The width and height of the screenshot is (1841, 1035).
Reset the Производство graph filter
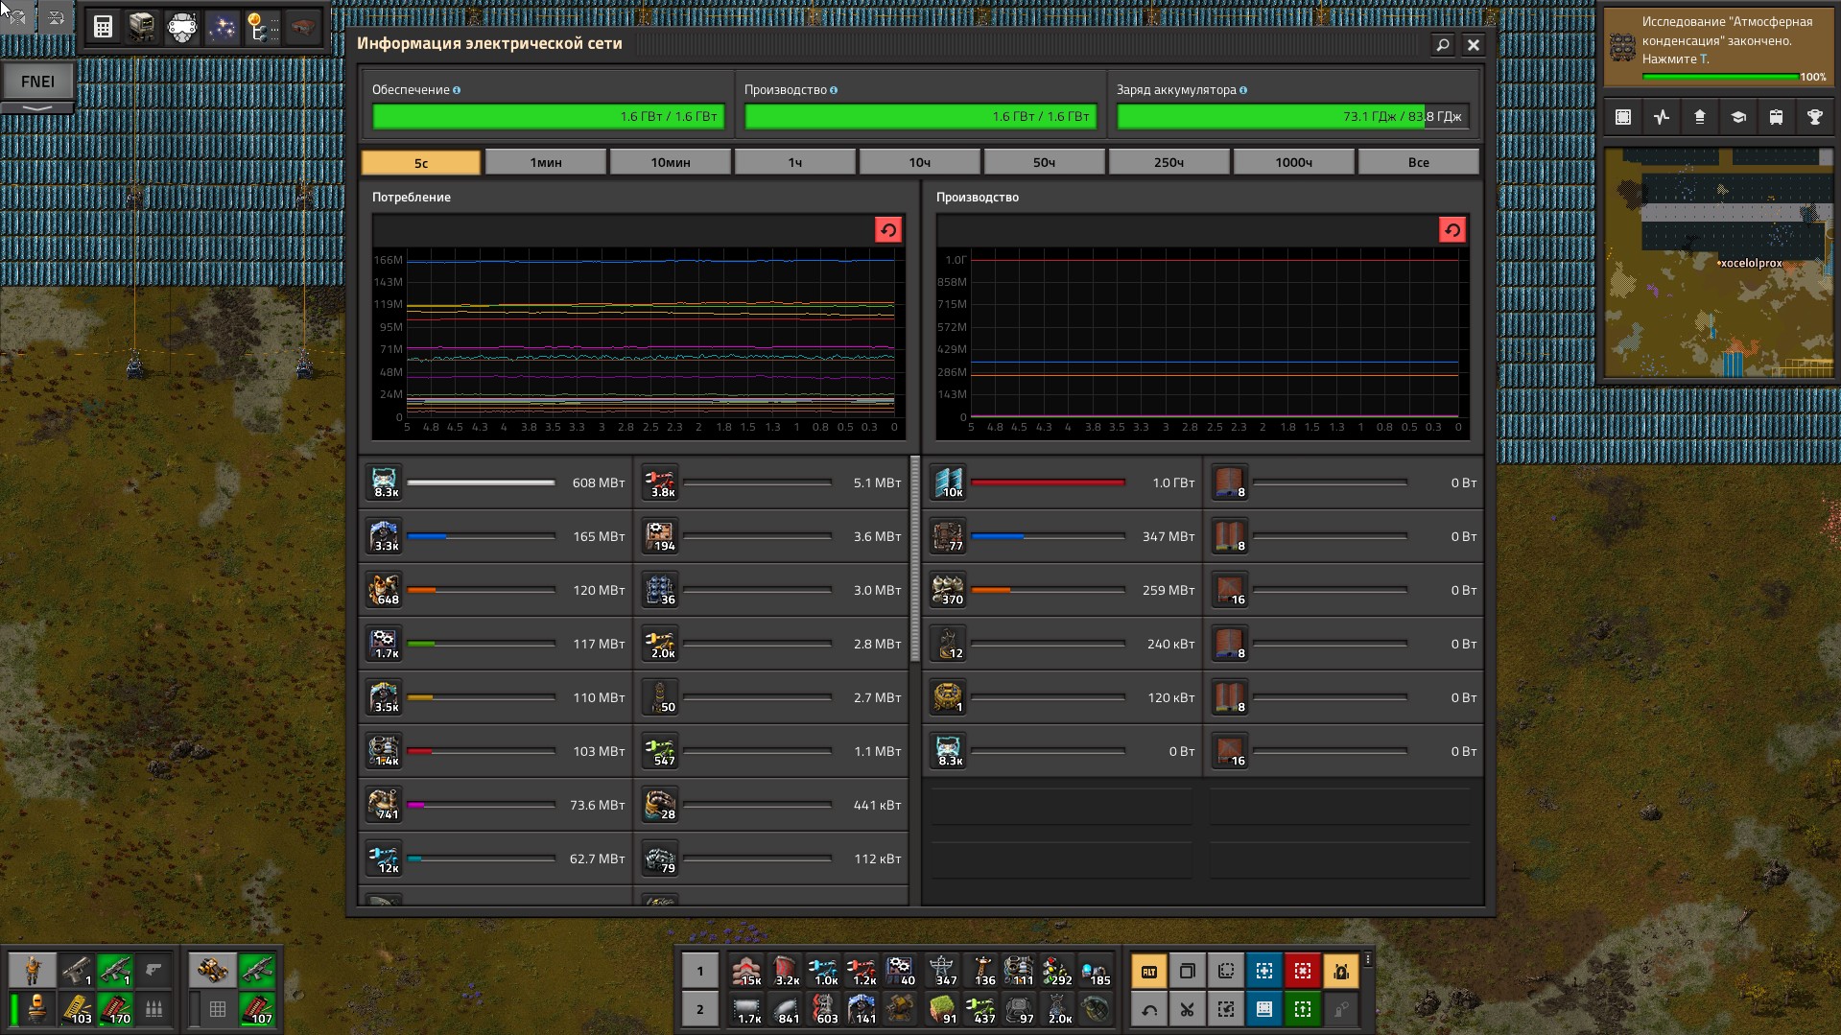[1452, 230]
